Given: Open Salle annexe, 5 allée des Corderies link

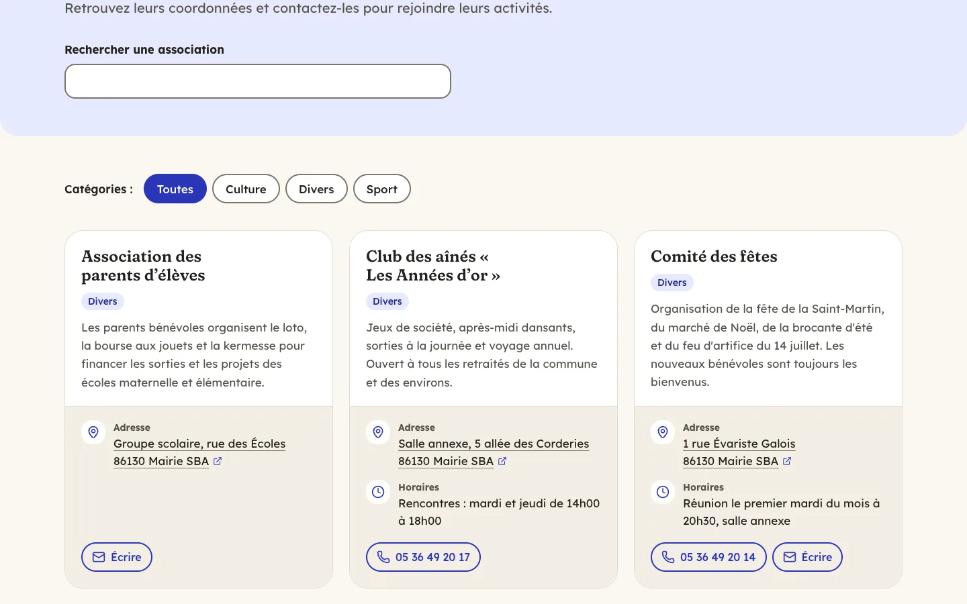Looking at the screenshot, I should click(494, 452).
